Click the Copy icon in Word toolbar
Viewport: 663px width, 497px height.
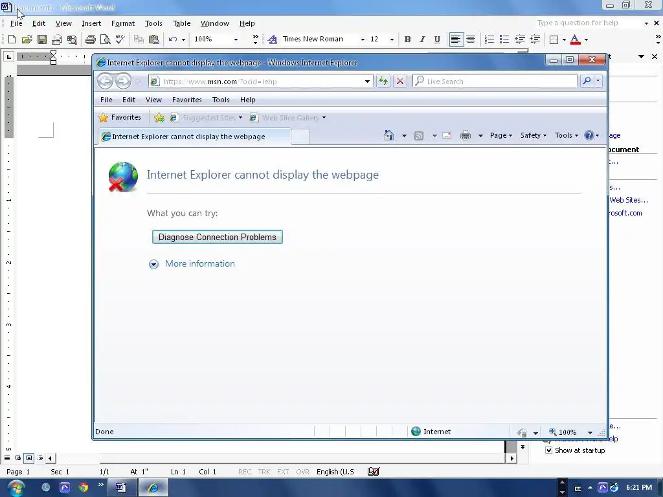139,39
